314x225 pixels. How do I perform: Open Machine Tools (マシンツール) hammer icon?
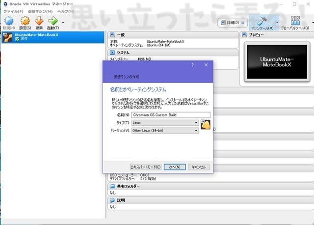pos(262,21)
